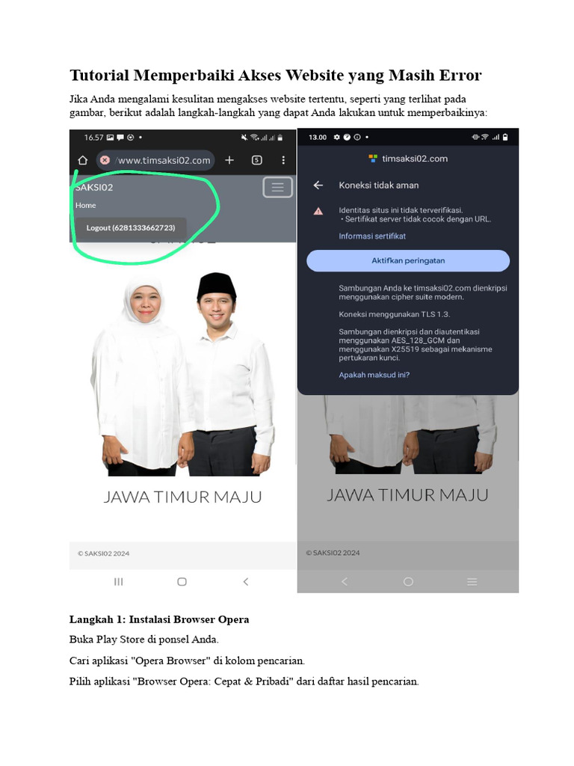Tap the Android home button on left phone
The image size is (574, 766).
point(182,581)
